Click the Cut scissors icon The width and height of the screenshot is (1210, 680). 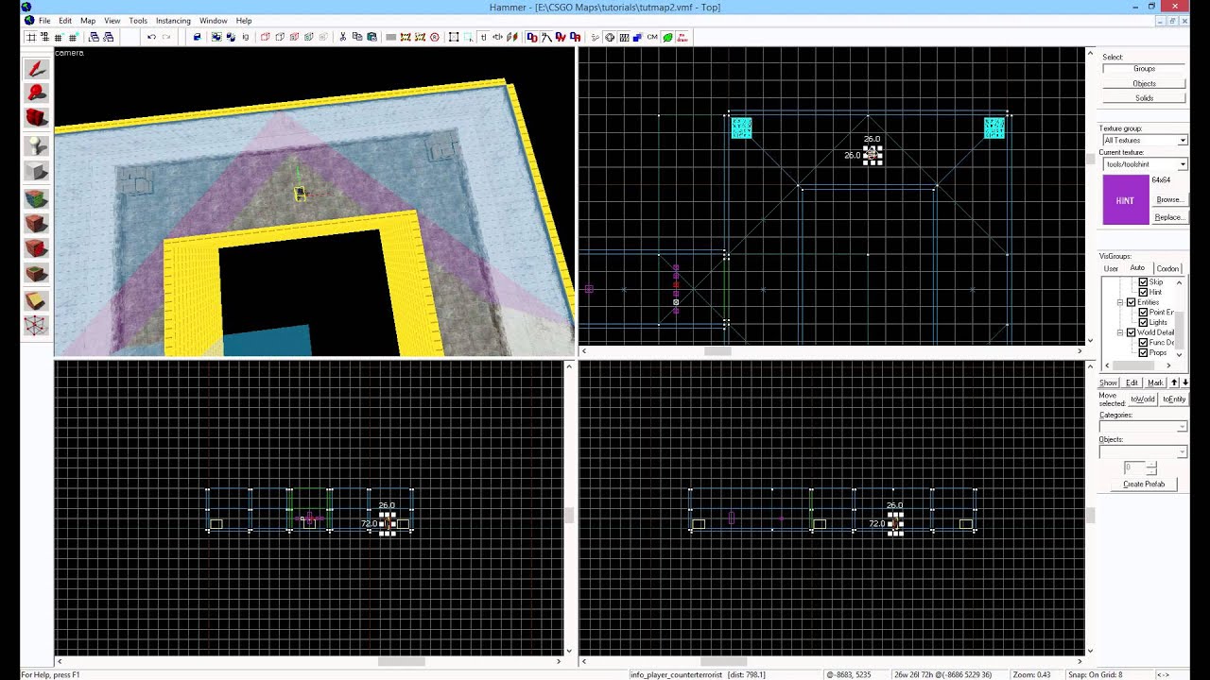point(343,37)
